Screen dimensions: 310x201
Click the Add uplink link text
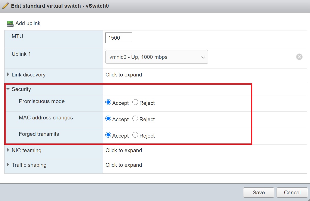(x=28, y=23)
